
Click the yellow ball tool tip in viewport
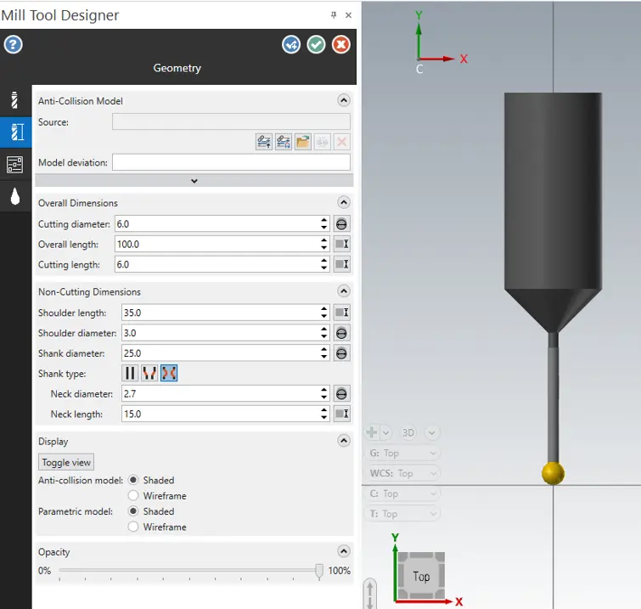coord(553,473)
